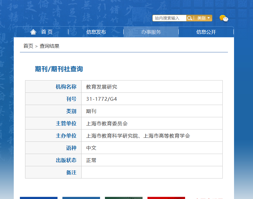This screenshot has height=199, width=253.
Task: Open the 信息发布 navigation menu
Action: click(96, 32)
